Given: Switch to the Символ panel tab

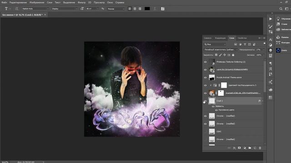Looking at the screenshot, I should pyautogui.click(x=207, y=38).
